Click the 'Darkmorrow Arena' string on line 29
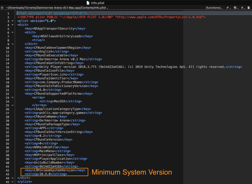Screen dimensions: 252x184 coord(55,120)
